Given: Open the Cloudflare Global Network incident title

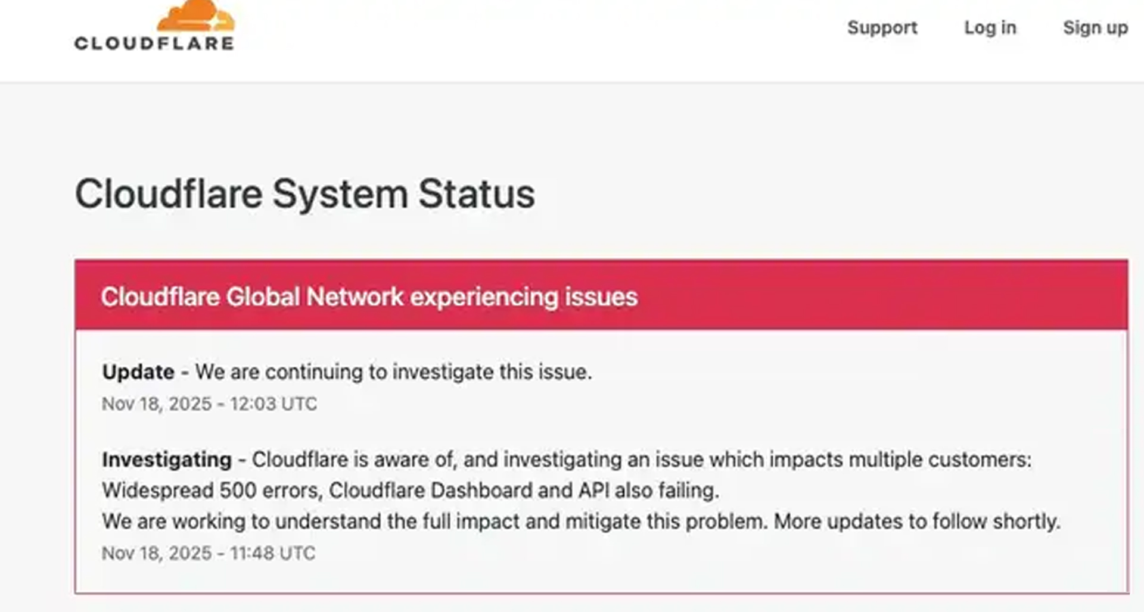Looking at the screenshot, I should pos(369,296).
